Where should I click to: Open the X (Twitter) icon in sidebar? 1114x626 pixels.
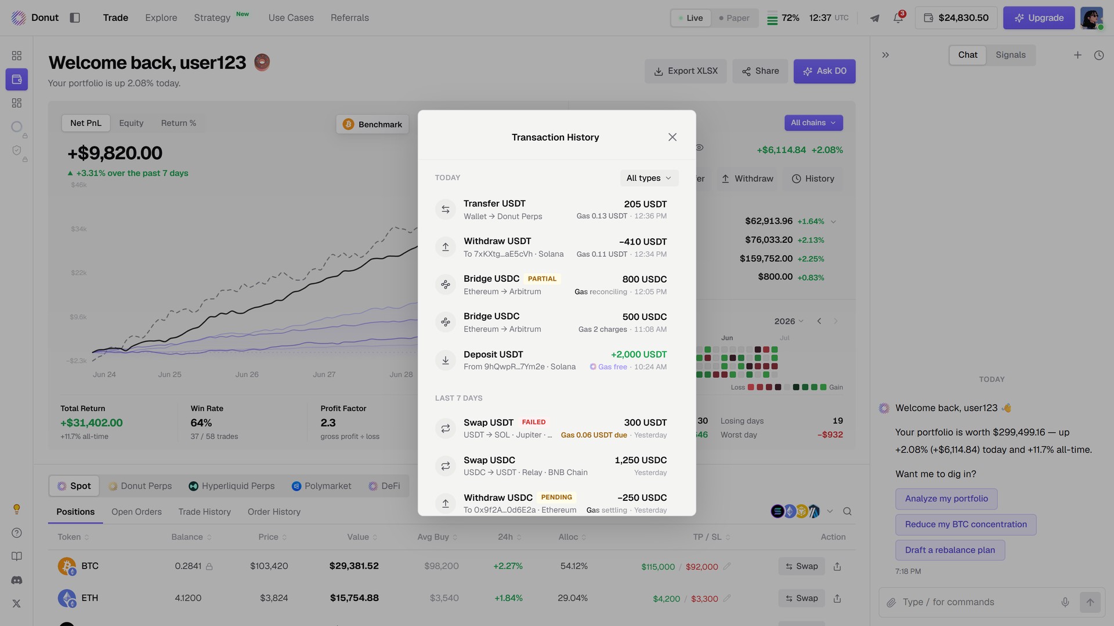pos(17,603)
